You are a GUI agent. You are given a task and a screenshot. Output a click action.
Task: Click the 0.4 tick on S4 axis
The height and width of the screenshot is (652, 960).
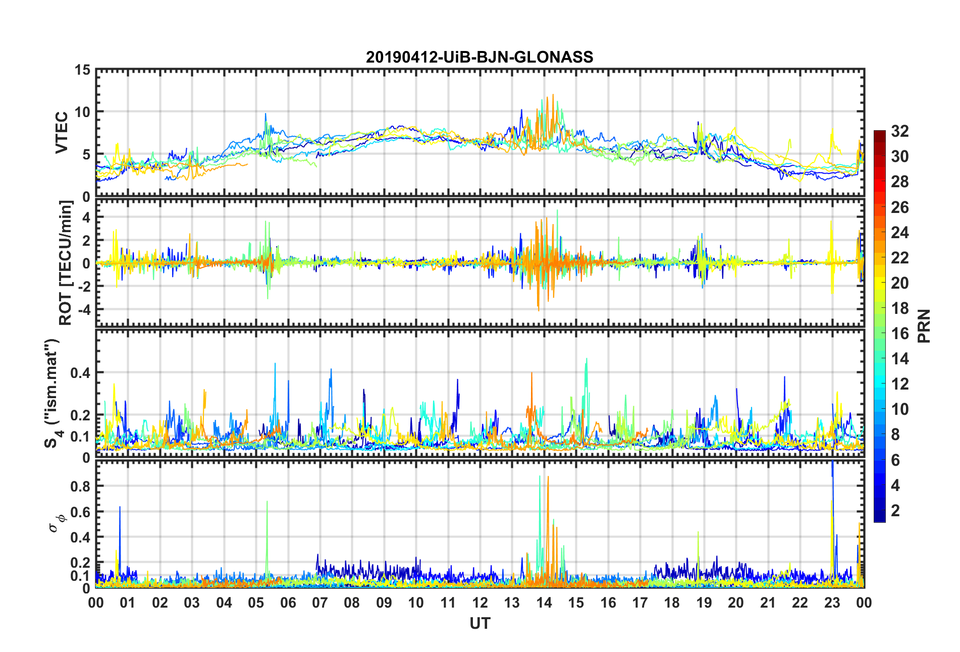81,373
